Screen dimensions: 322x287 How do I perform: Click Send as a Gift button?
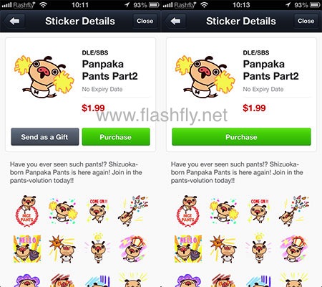pos(45,137)
